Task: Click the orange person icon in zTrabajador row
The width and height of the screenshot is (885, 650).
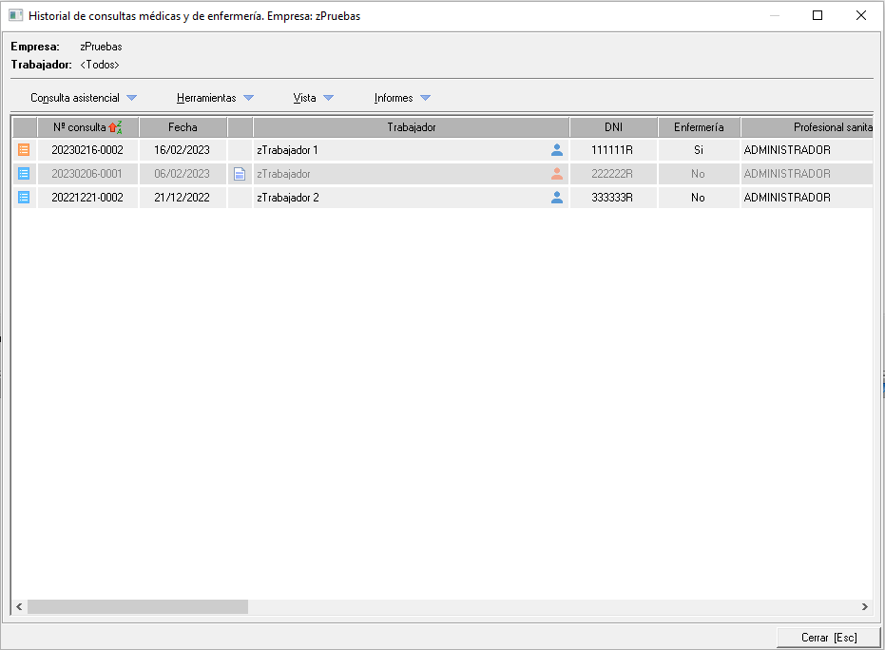Action: click(557, 174)
